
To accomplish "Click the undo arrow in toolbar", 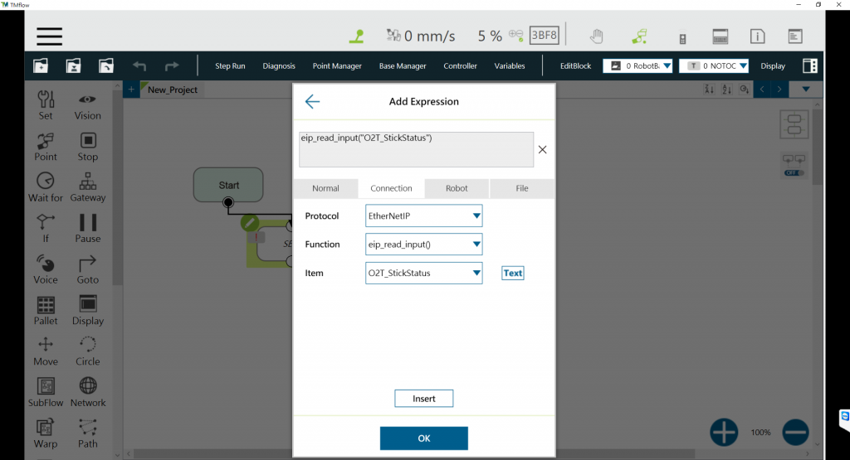I will coord(139,66).
